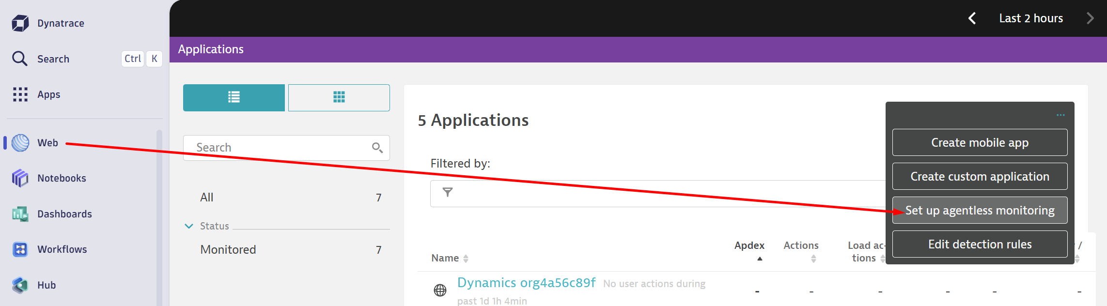The height and width of the screenshot is (306, 1107).
Task: Open the Hub app icon
Action: point(20,285)
